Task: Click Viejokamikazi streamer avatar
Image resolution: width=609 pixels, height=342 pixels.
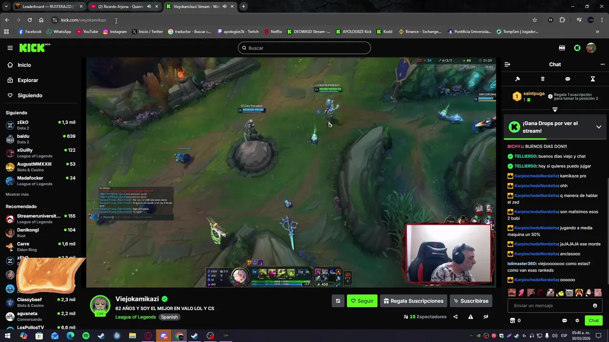Action: pyautogui.click(x=100, y=305)
